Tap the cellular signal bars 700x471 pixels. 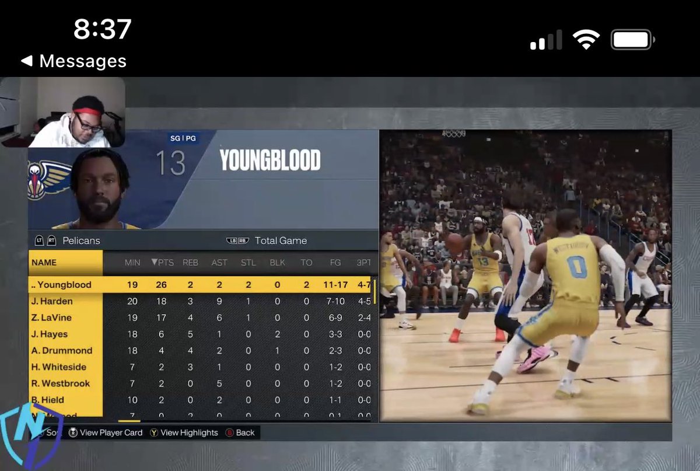point(546,40)
